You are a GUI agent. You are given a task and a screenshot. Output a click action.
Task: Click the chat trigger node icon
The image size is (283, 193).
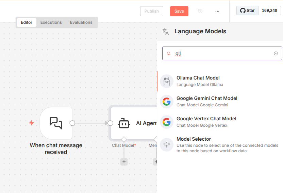point(56,123)
